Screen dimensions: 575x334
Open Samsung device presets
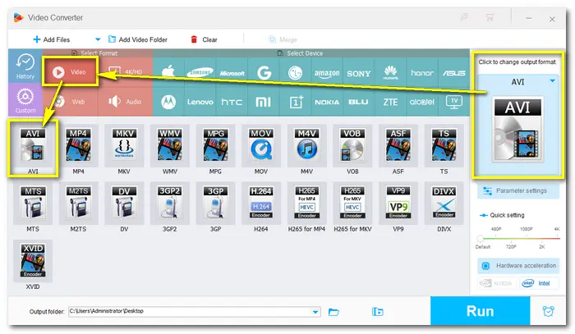point(200,72)
